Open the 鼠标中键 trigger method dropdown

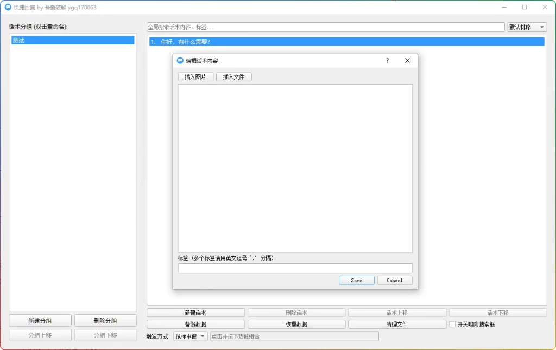pos(190,336)
